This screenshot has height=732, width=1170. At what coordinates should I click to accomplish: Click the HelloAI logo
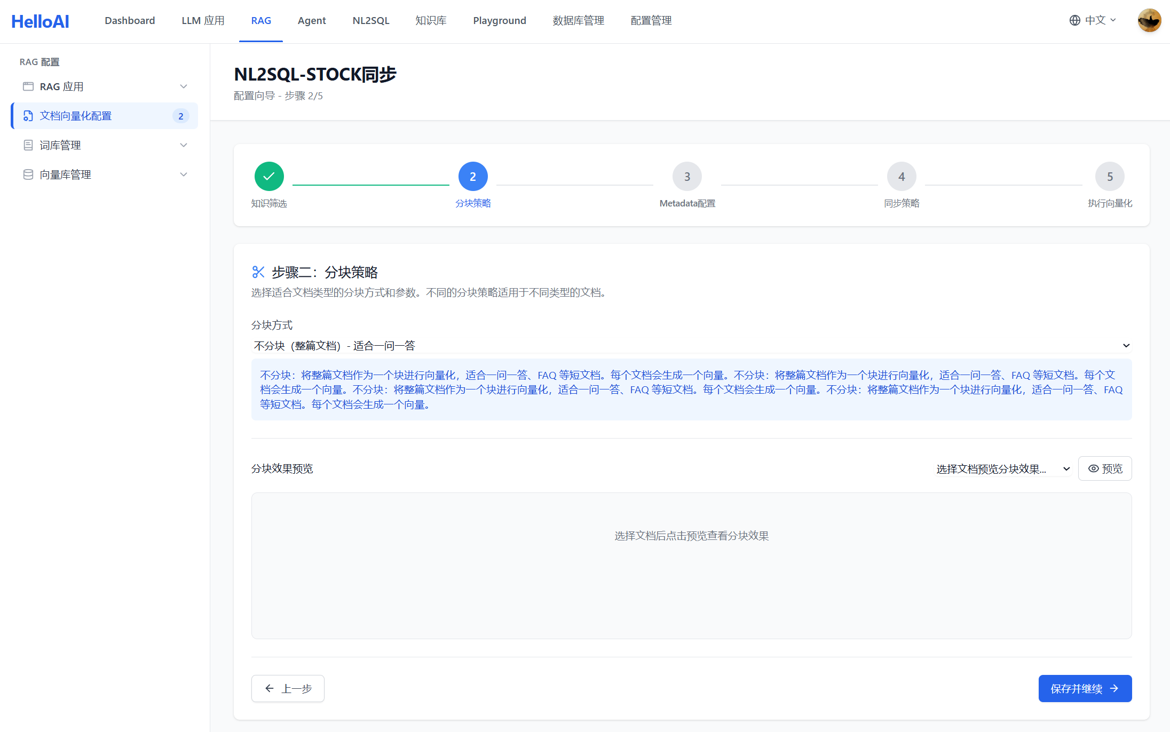[40, 21]
